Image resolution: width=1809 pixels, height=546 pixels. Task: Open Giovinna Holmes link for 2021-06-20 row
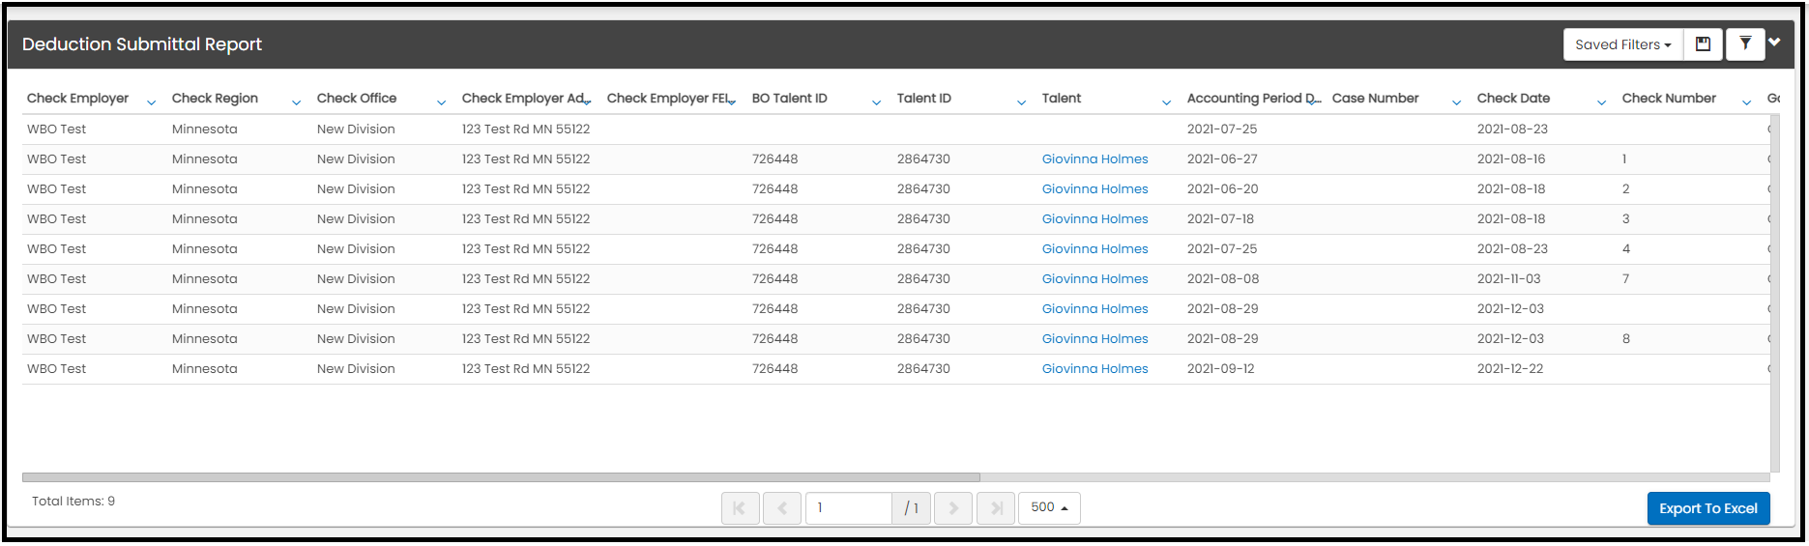click(x=1094, y=189)
